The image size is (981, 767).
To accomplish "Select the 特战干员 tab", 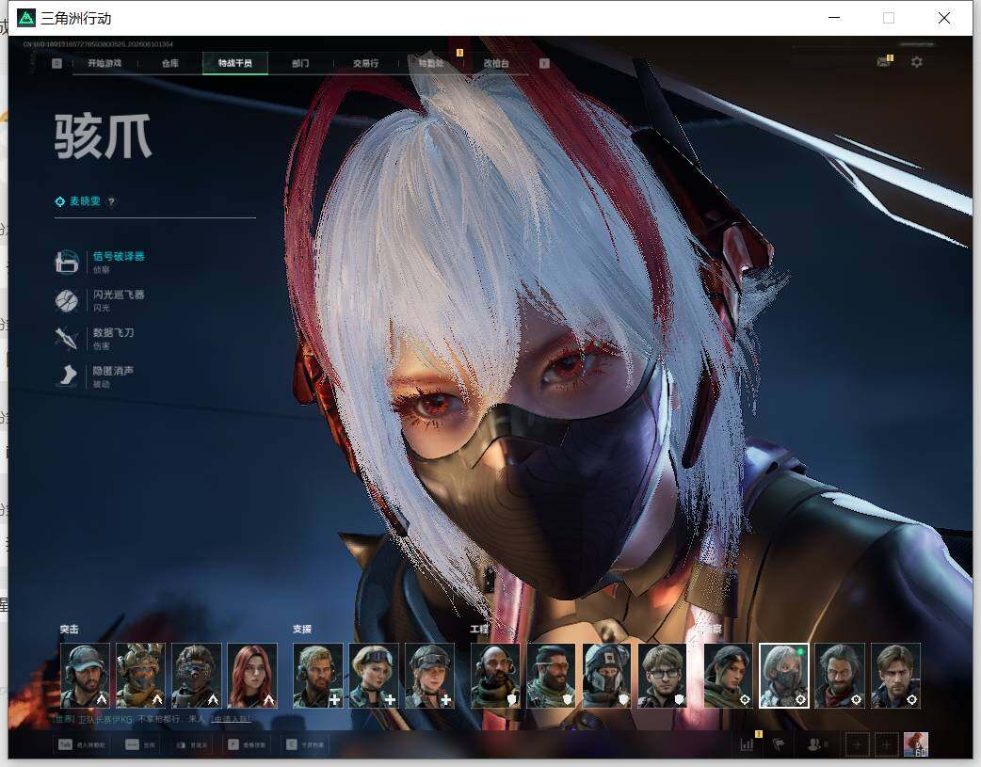I will [x=235, y=63].
